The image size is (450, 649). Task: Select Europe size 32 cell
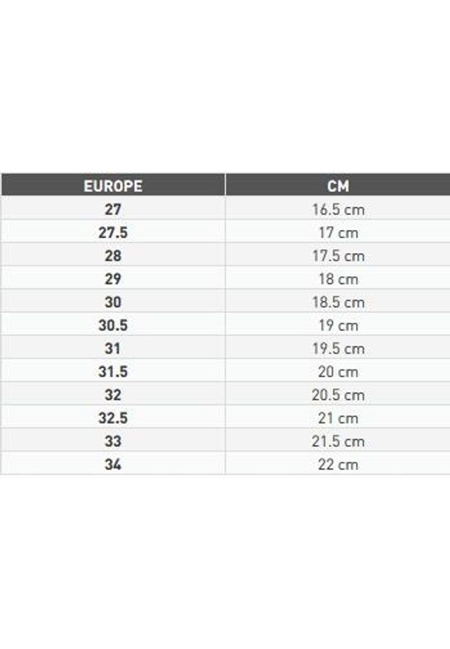coord(113,395)
